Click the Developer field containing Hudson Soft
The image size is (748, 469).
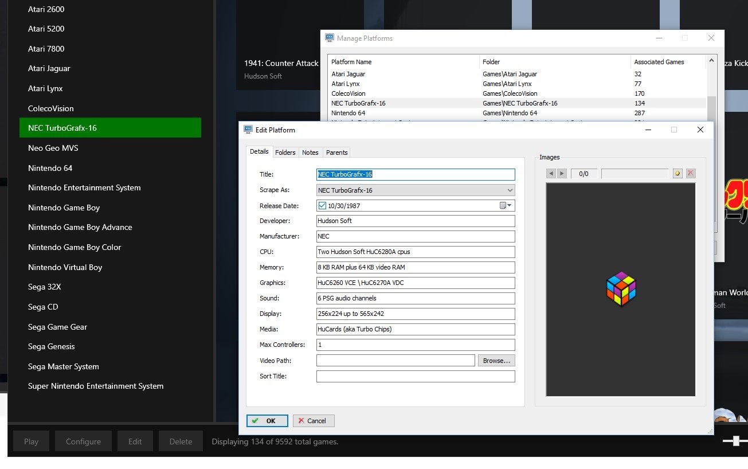pos(416,221)
